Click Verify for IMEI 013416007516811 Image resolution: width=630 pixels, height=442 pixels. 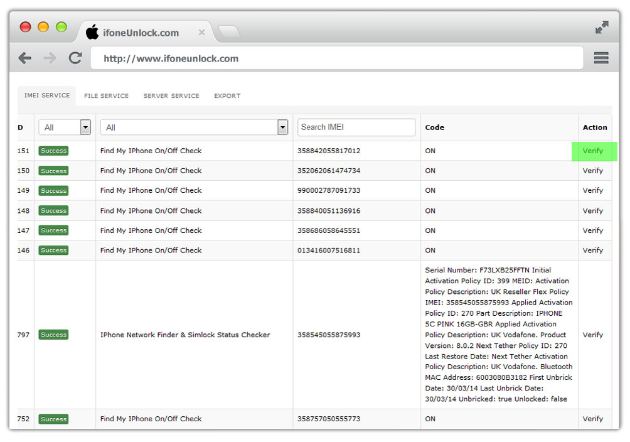click(593, 250)
